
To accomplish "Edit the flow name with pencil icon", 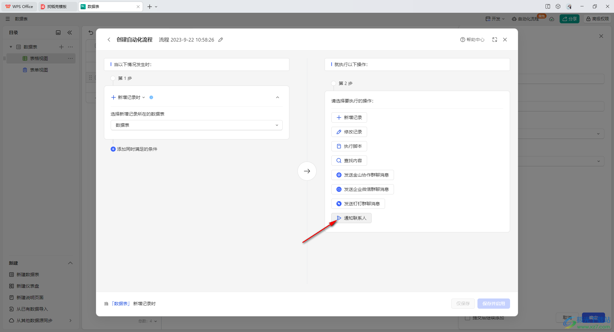I will pos(221,40).
